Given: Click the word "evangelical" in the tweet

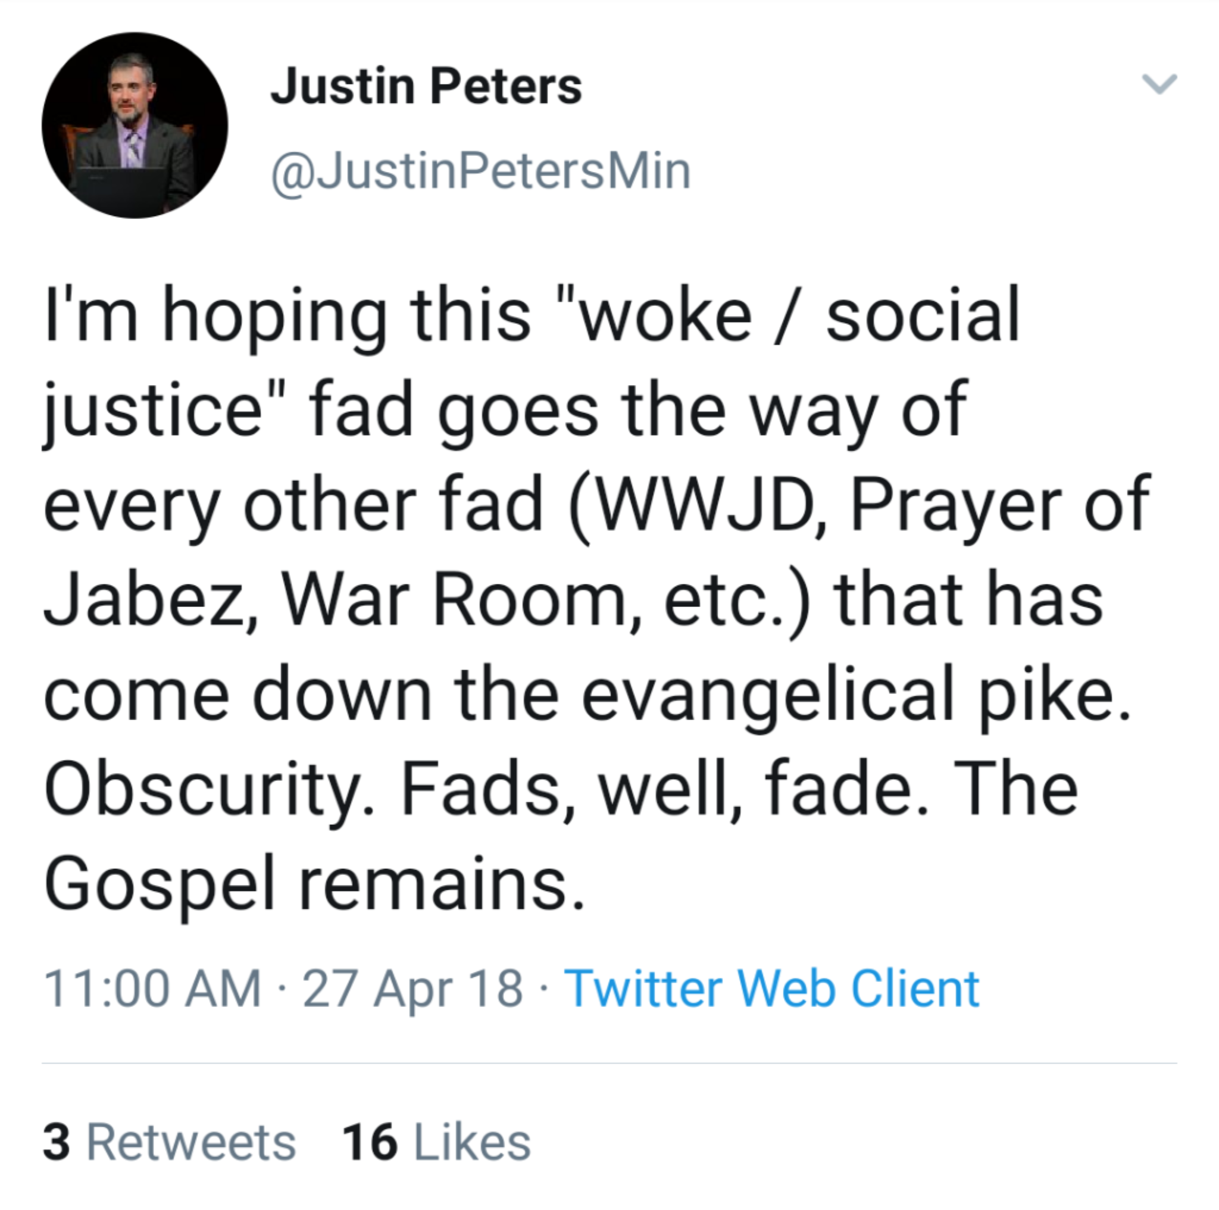Looking at the screenshot, I should coord(767,695).
